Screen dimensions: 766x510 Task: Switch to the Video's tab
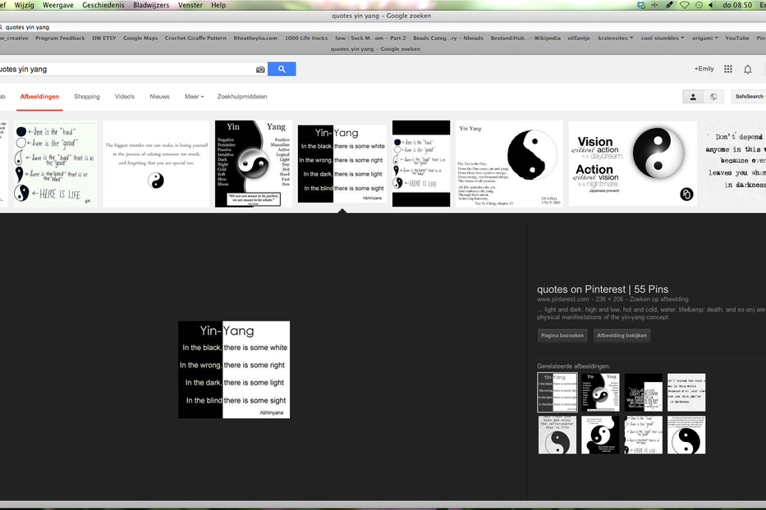click(125, 97)
